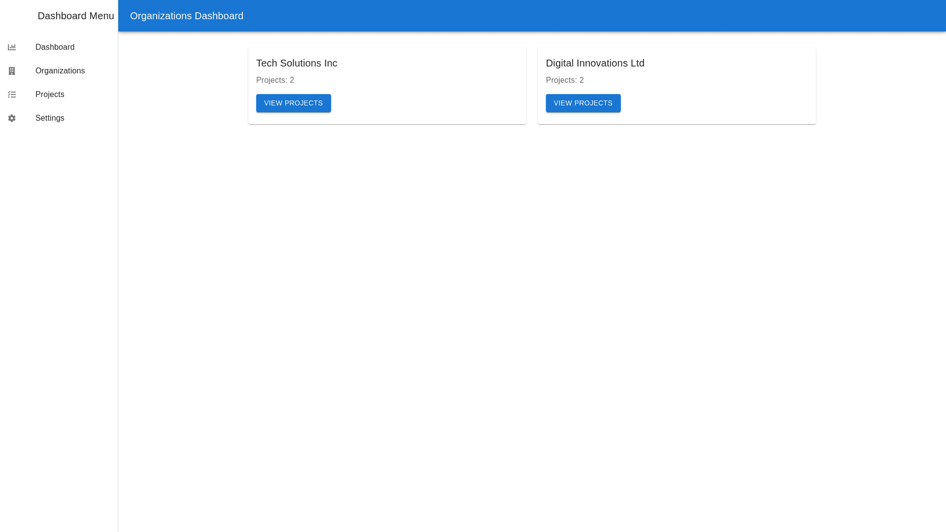Click the Settings gear icon
The height and width of the screenshot is (532, 946).
point(12,118)
